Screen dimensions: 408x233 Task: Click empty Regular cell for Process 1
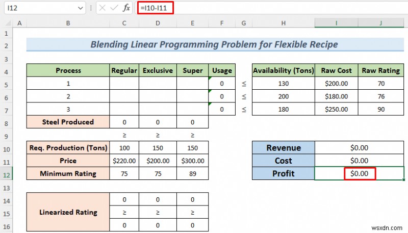click(x=124, y=84)
